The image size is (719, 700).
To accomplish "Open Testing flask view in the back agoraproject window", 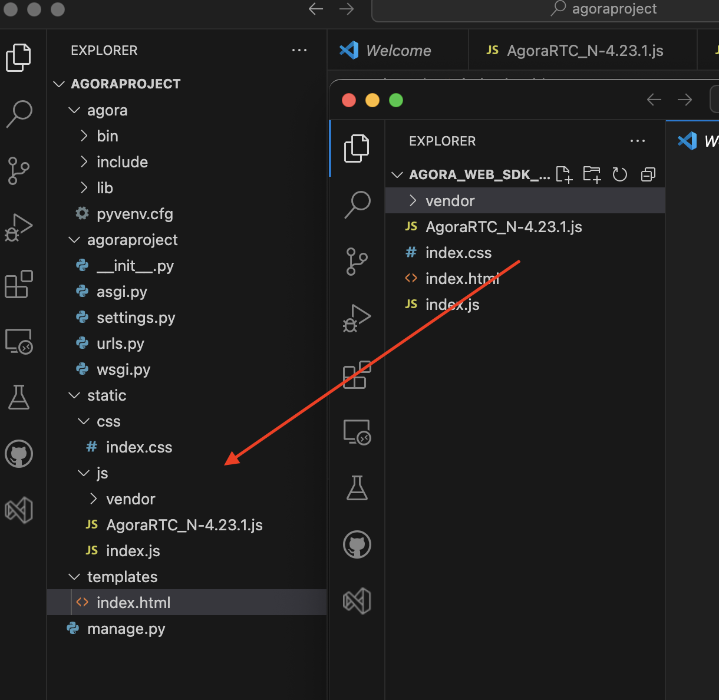I will (x=19, y=397).
